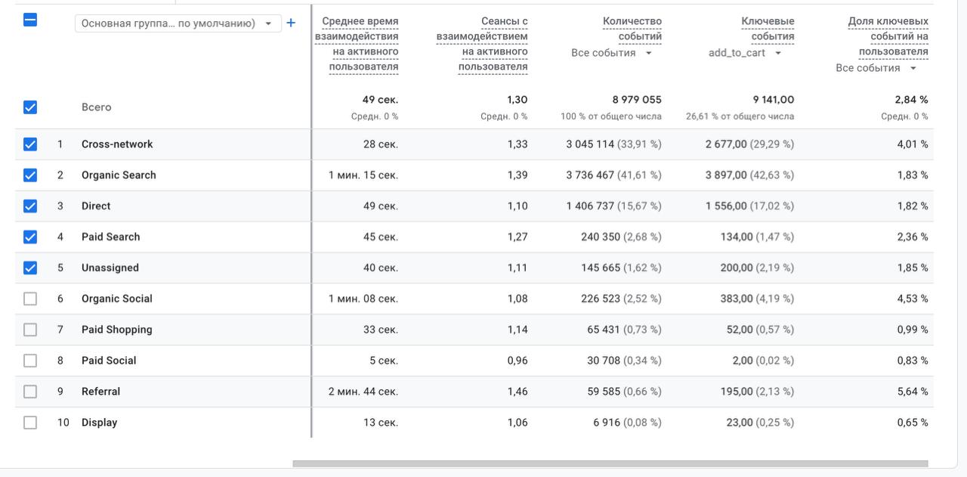Enable the Display row checkbox

[30, 423]
